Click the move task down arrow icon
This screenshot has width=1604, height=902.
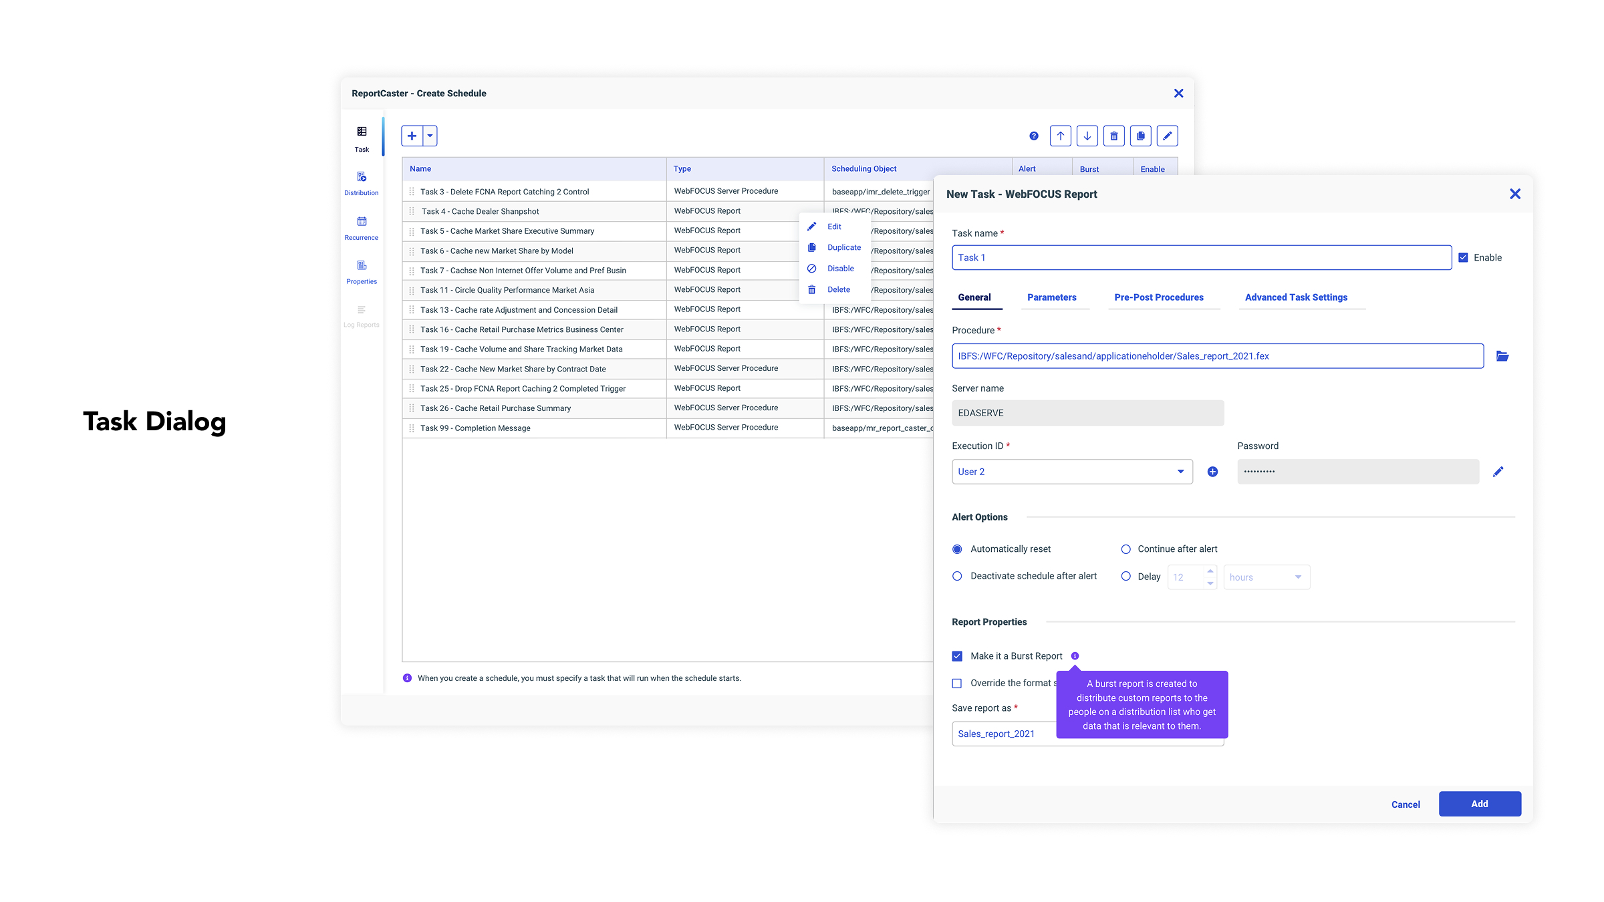pyautogui.click(x=1087, y=136)
